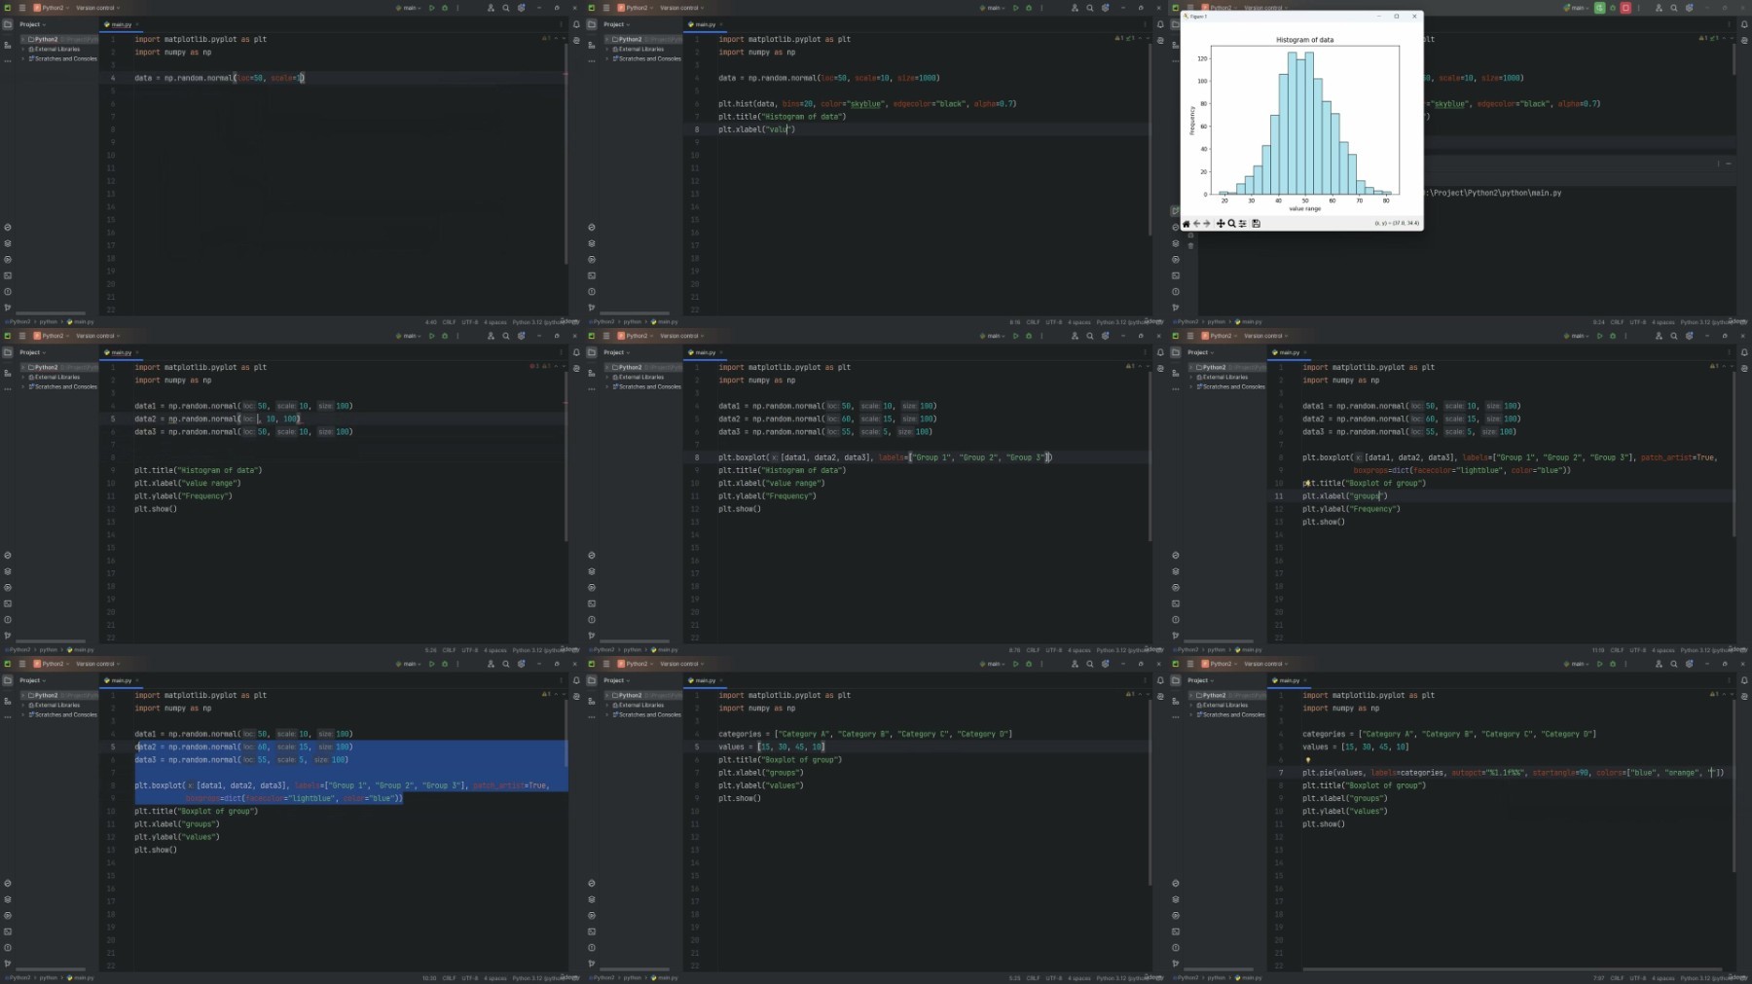Open Configure subplots in Figure 1 toolbar

point(1242,224)
